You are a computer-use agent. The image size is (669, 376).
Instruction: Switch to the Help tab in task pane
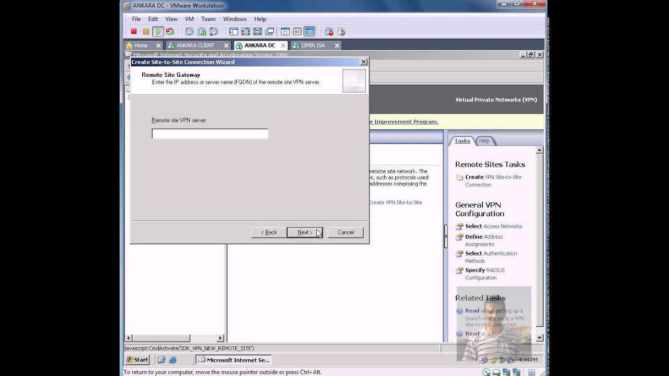(485, 141)
